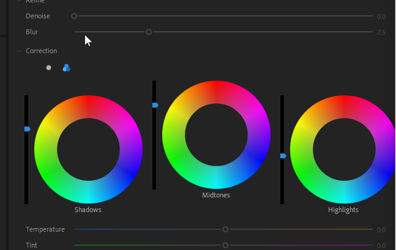Image resolution: width=396 pixels, height=250 pixels.
Task: Switch to single color wheel mode
Action: pyautogui.click(x=49, y=68)
